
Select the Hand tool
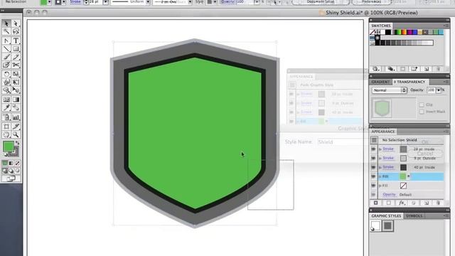point(6,134)
